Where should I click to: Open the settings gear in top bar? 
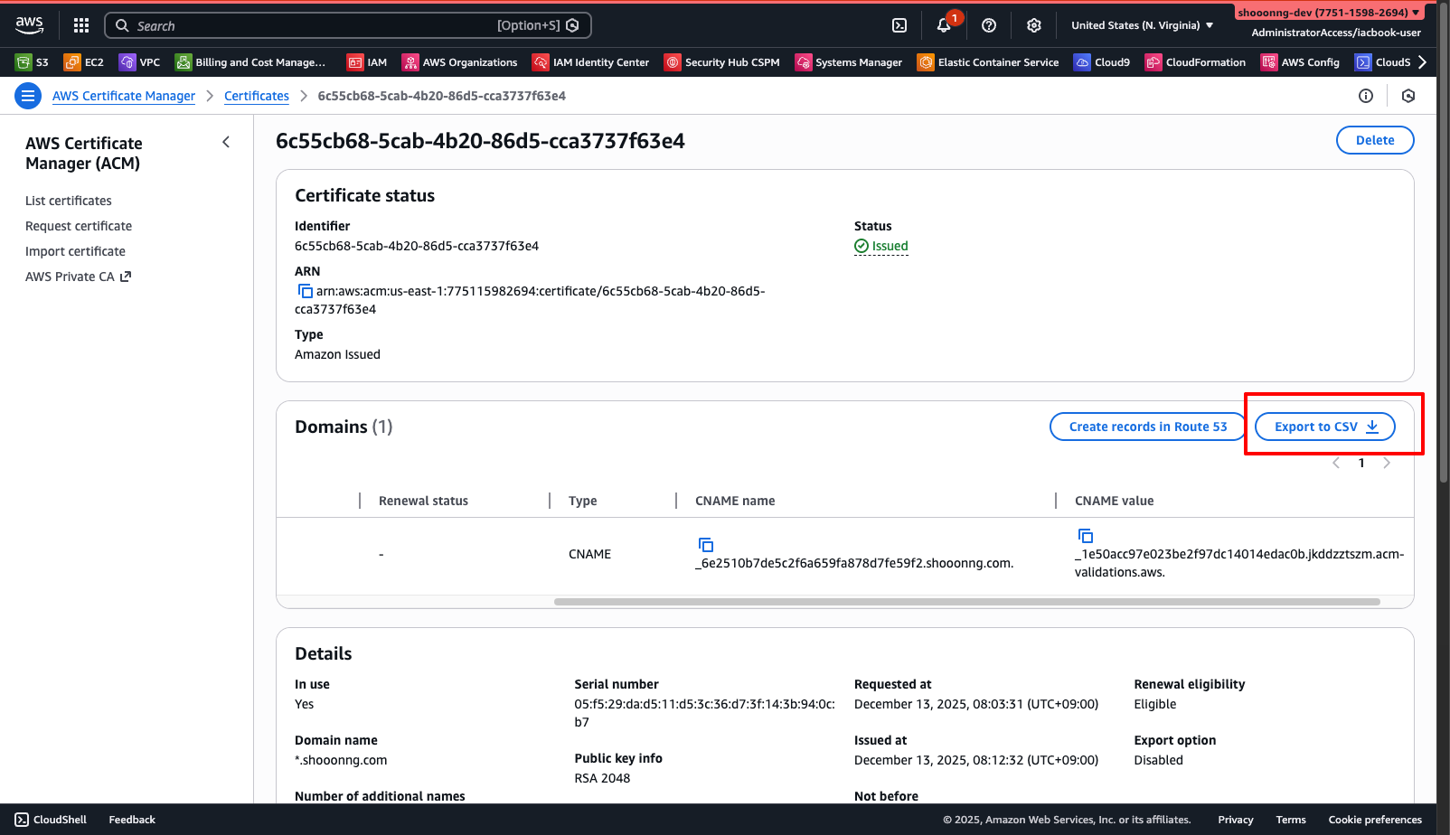1034,25
